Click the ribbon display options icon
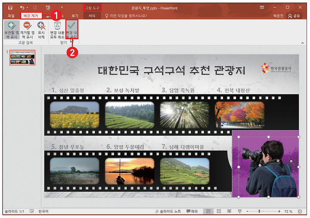The height and width of the screenshot is (218, 310). point(262,7)
